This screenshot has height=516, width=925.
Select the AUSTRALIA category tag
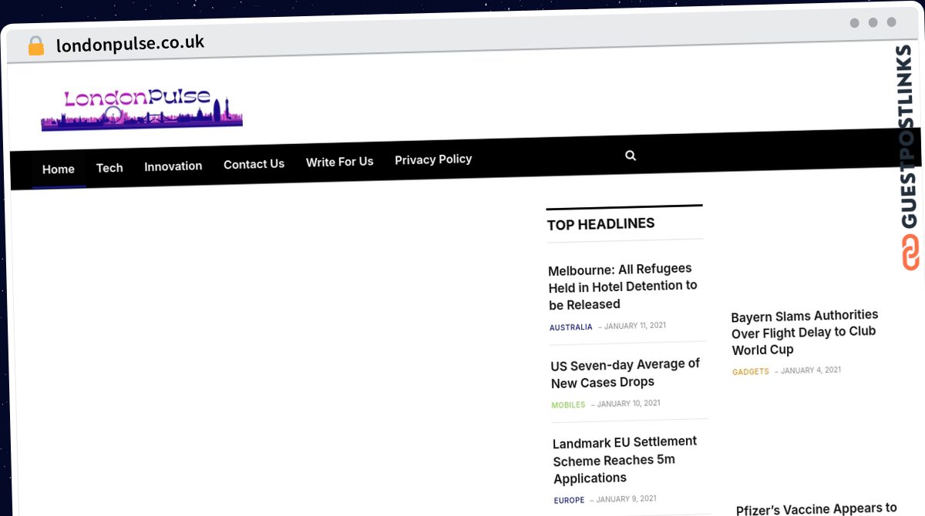pos(571,327)
